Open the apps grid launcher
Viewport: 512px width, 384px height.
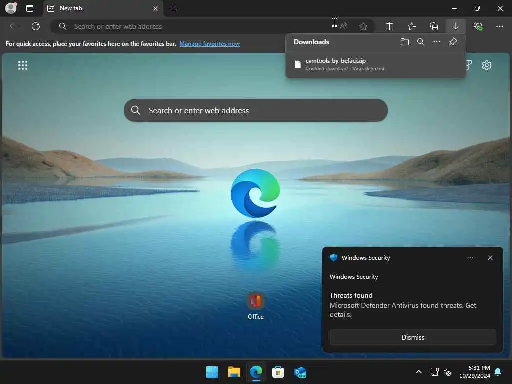click(x=23, y=65)
